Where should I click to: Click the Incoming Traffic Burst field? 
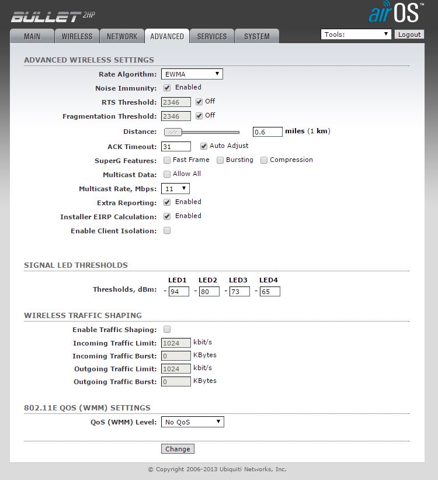[176, 355]
